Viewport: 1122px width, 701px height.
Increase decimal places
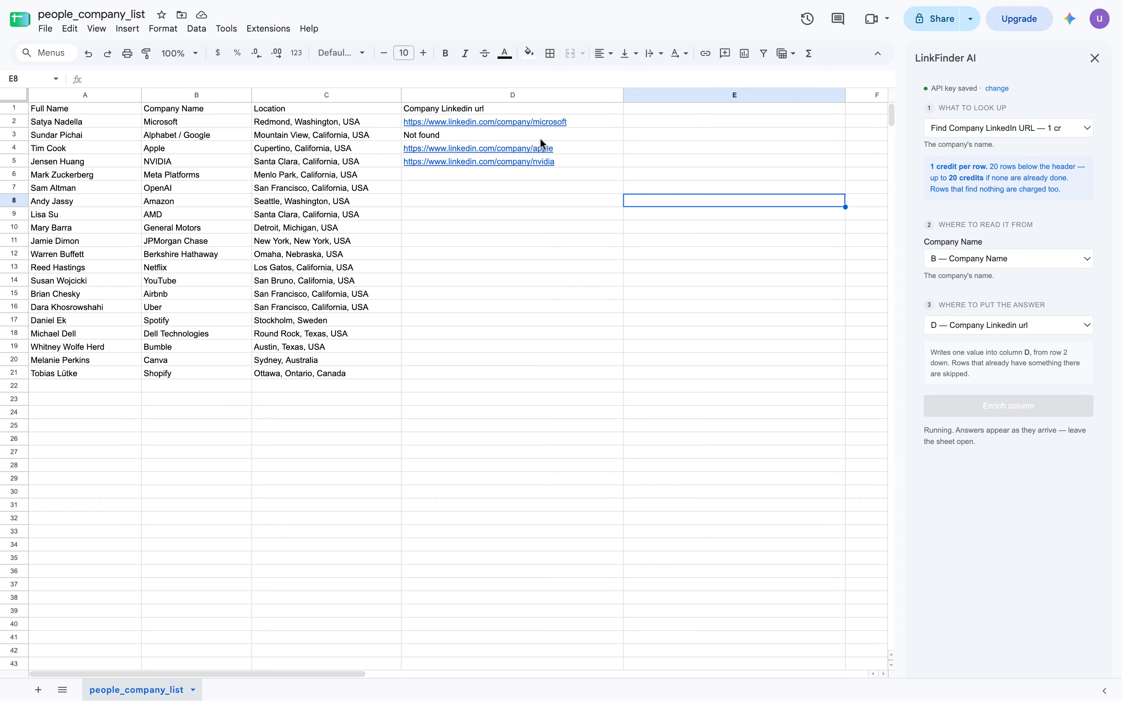276,53
